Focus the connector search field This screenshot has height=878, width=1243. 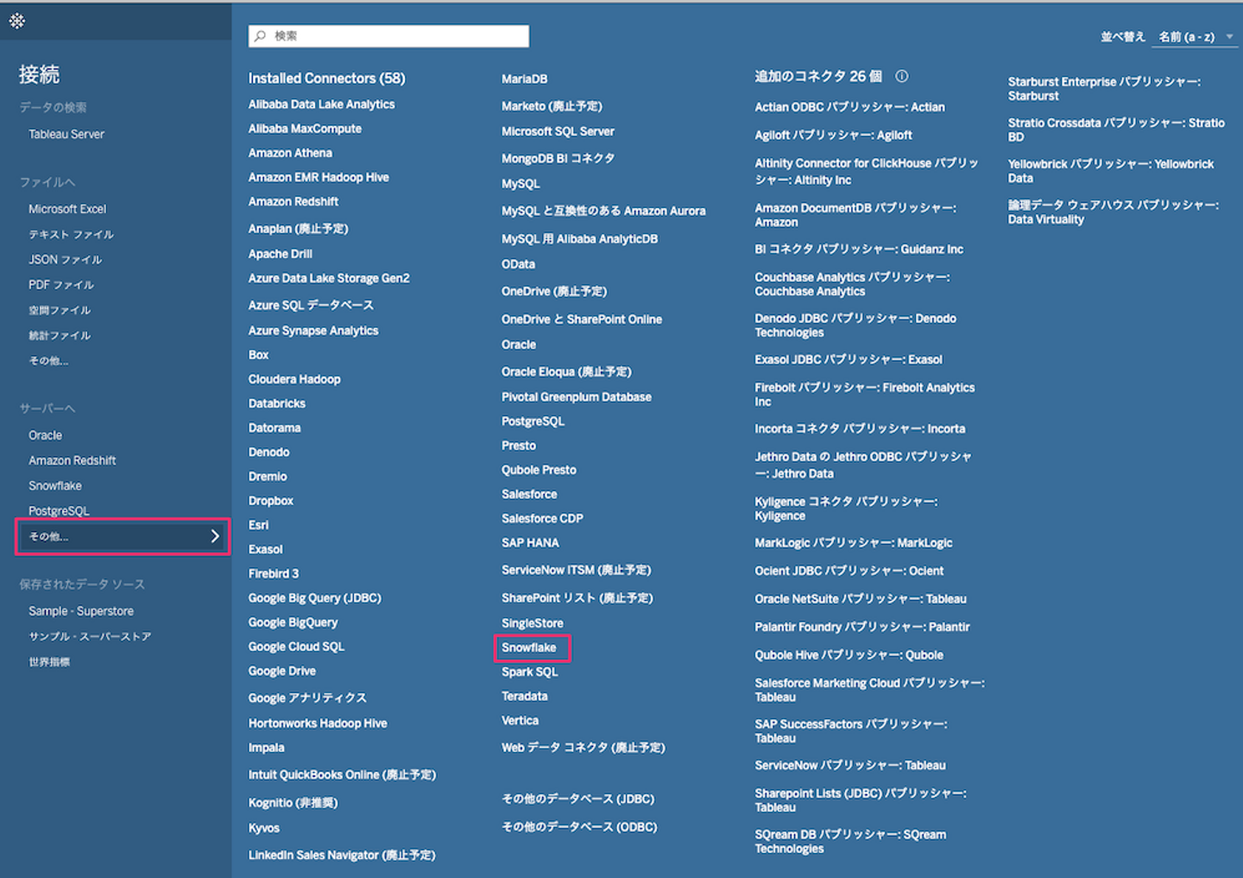pyautogui.click(x=388, y=36)
